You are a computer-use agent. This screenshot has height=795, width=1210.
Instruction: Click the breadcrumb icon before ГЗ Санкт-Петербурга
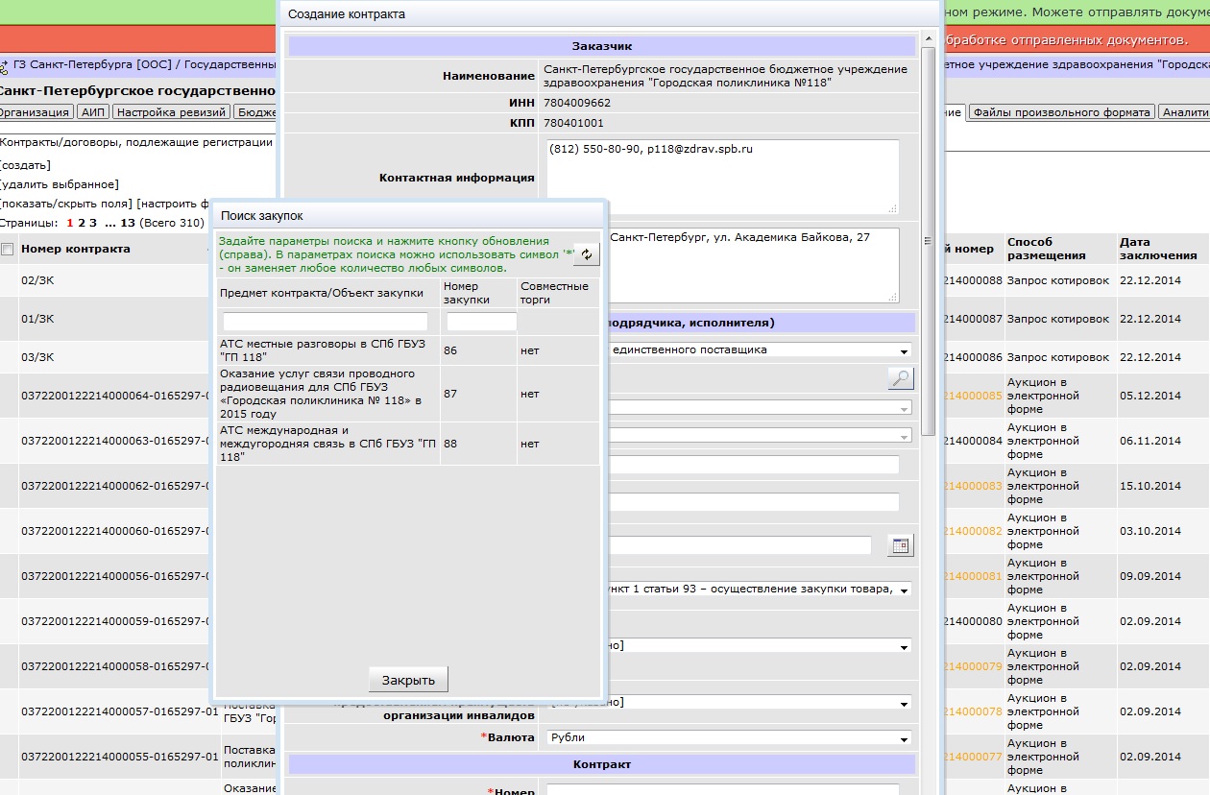coord(5,65)
